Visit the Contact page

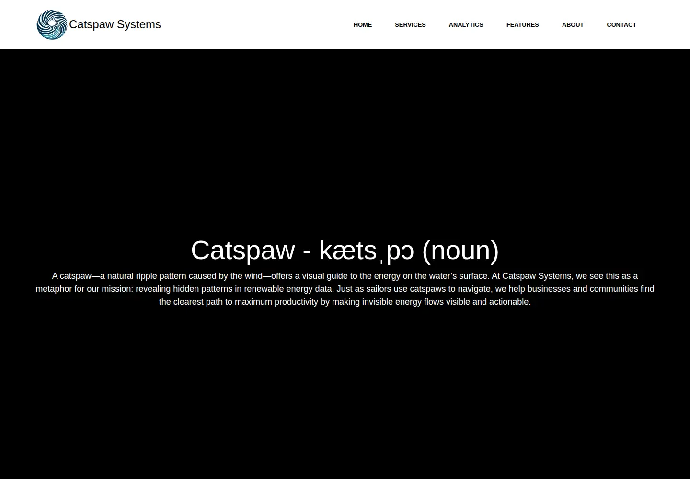pyautogui.click(x=621, y=24)
